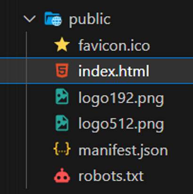Image resolution: width=193 pixels, height=194 pixels.
Task: Open favicon.ico file
Action: point(114,46)
